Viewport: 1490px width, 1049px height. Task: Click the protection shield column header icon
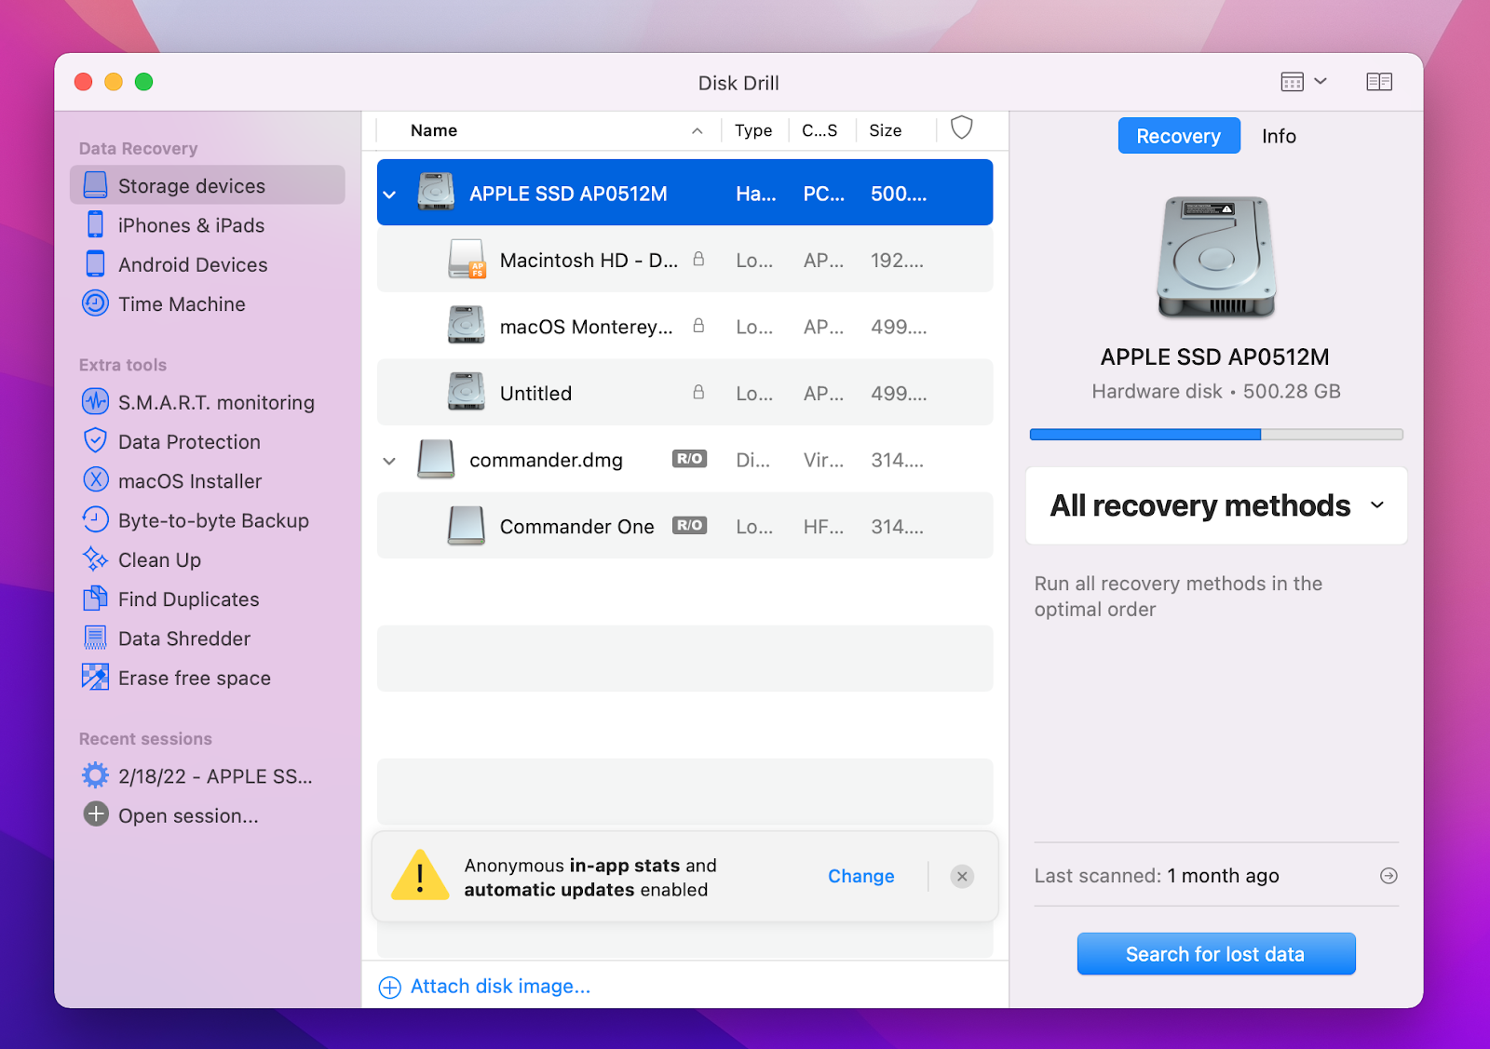coord(962,128)
